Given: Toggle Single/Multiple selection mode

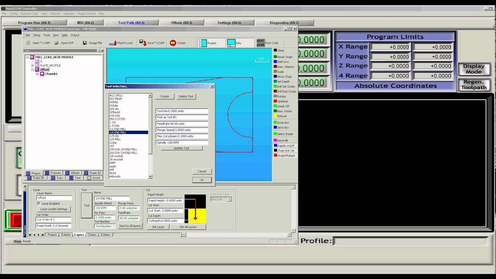Looking at the screenshot, I should coord(285,156).
